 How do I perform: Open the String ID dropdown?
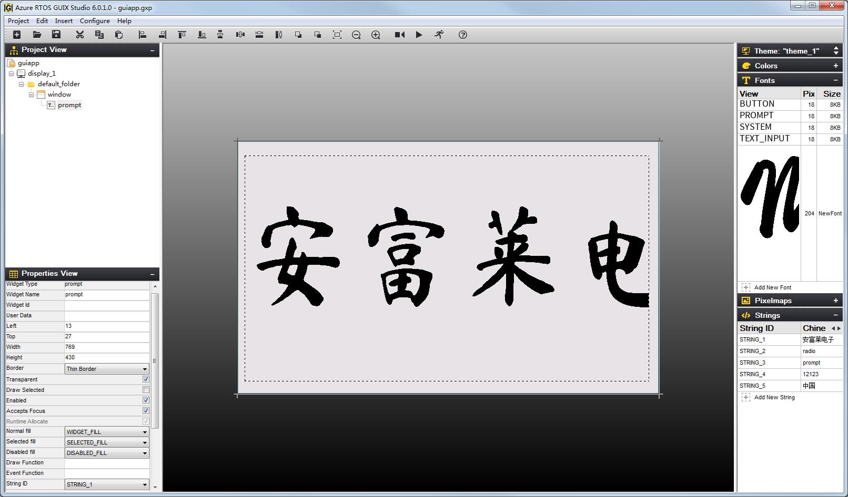coord(107,484)
